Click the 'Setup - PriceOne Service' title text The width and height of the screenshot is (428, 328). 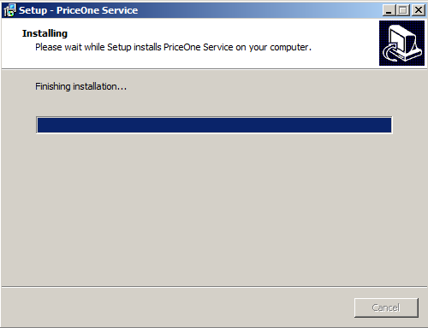(x=78, y=10)
